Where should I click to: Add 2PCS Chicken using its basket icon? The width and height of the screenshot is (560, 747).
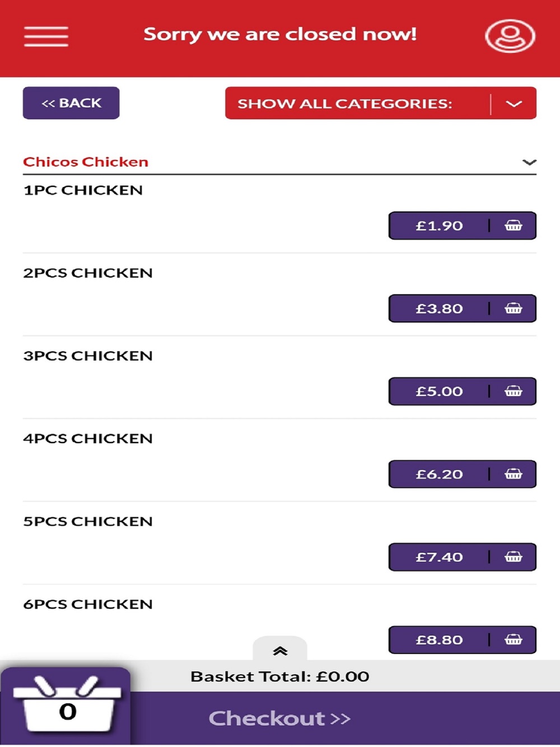click(514, 309)
